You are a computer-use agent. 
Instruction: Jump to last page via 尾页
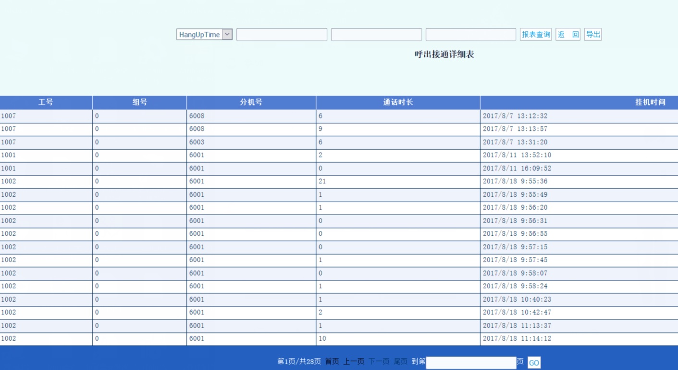point(400,361)
